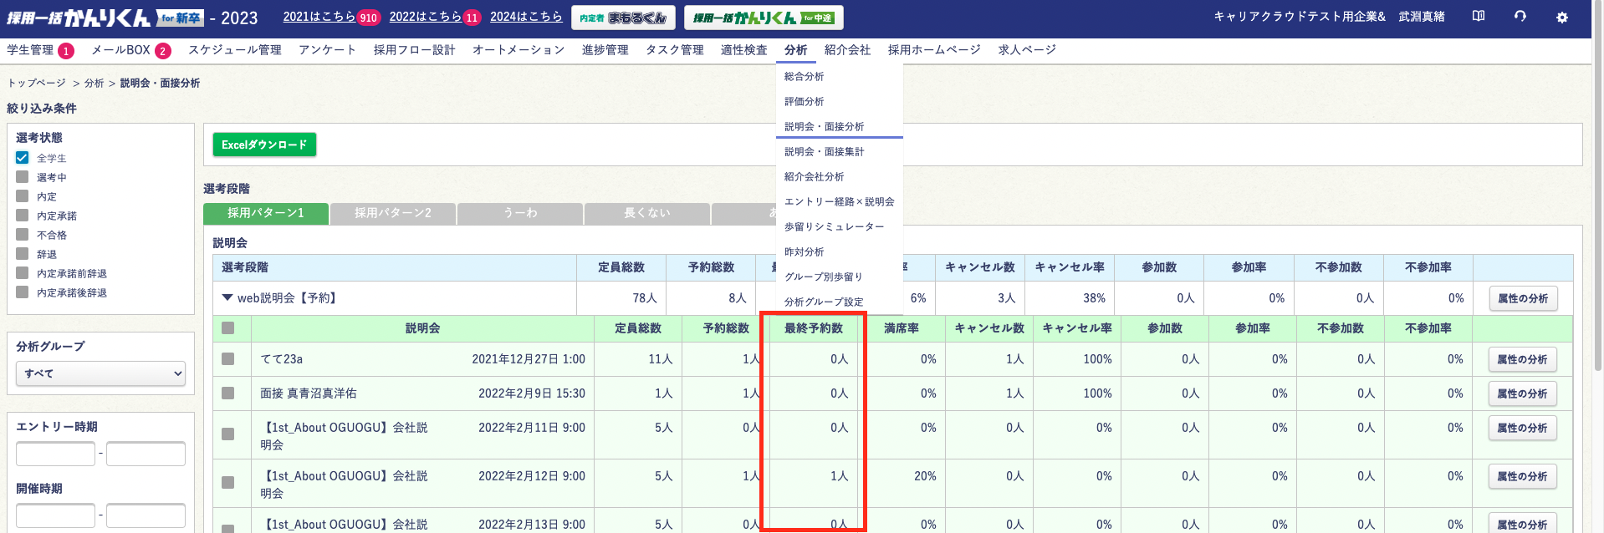This screenshot has height=533, width=1604.
Task: Switch to the 採用パターン2 tab
Action: click(393, 213)
